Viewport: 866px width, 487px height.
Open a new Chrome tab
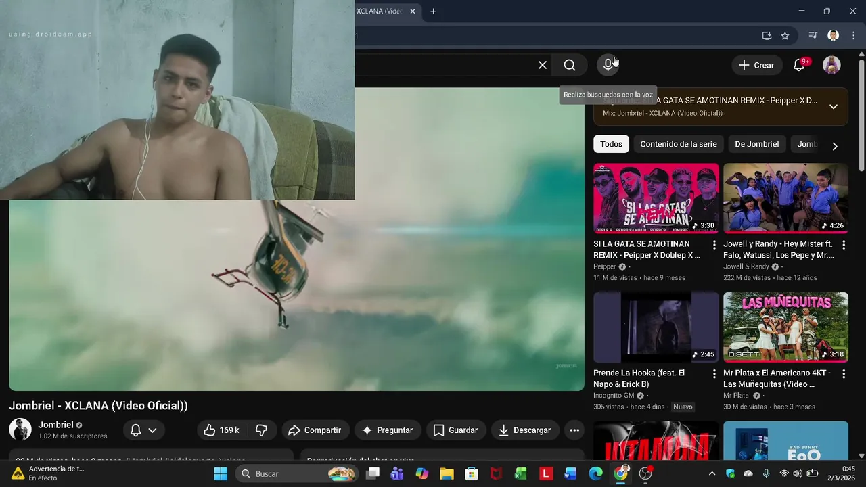point(433,11)
